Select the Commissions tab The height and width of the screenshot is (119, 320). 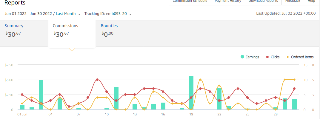coord(65,26)
